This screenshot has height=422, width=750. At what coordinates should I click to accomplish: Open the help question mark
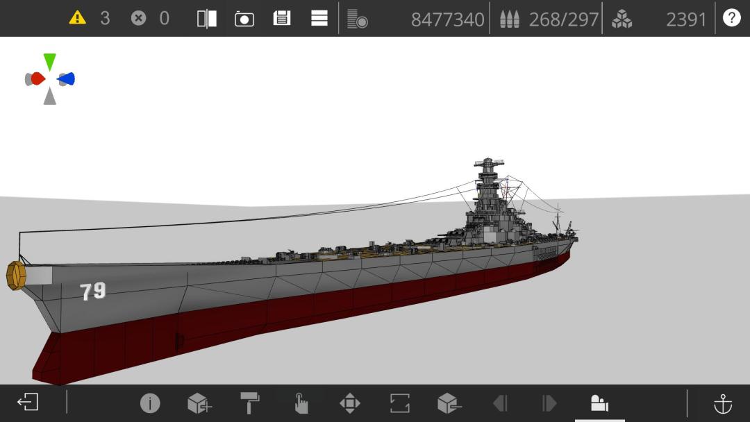click(x=731, y=17)
